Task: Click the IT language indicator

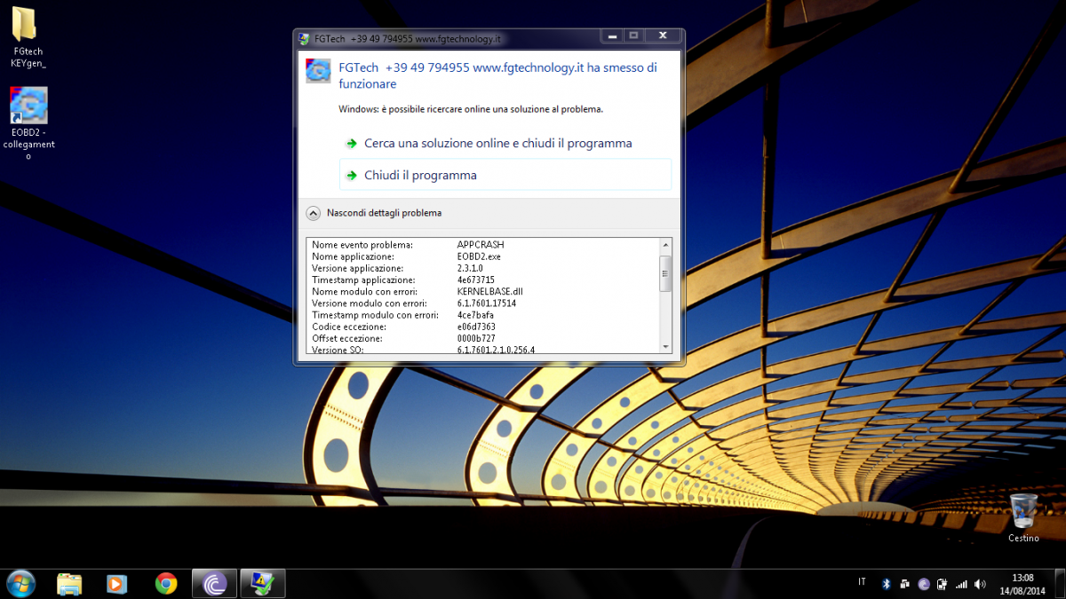Action: coord(862,582)
